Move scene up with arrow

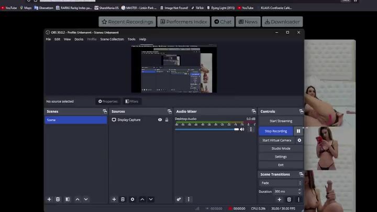(x=77, y=199)
